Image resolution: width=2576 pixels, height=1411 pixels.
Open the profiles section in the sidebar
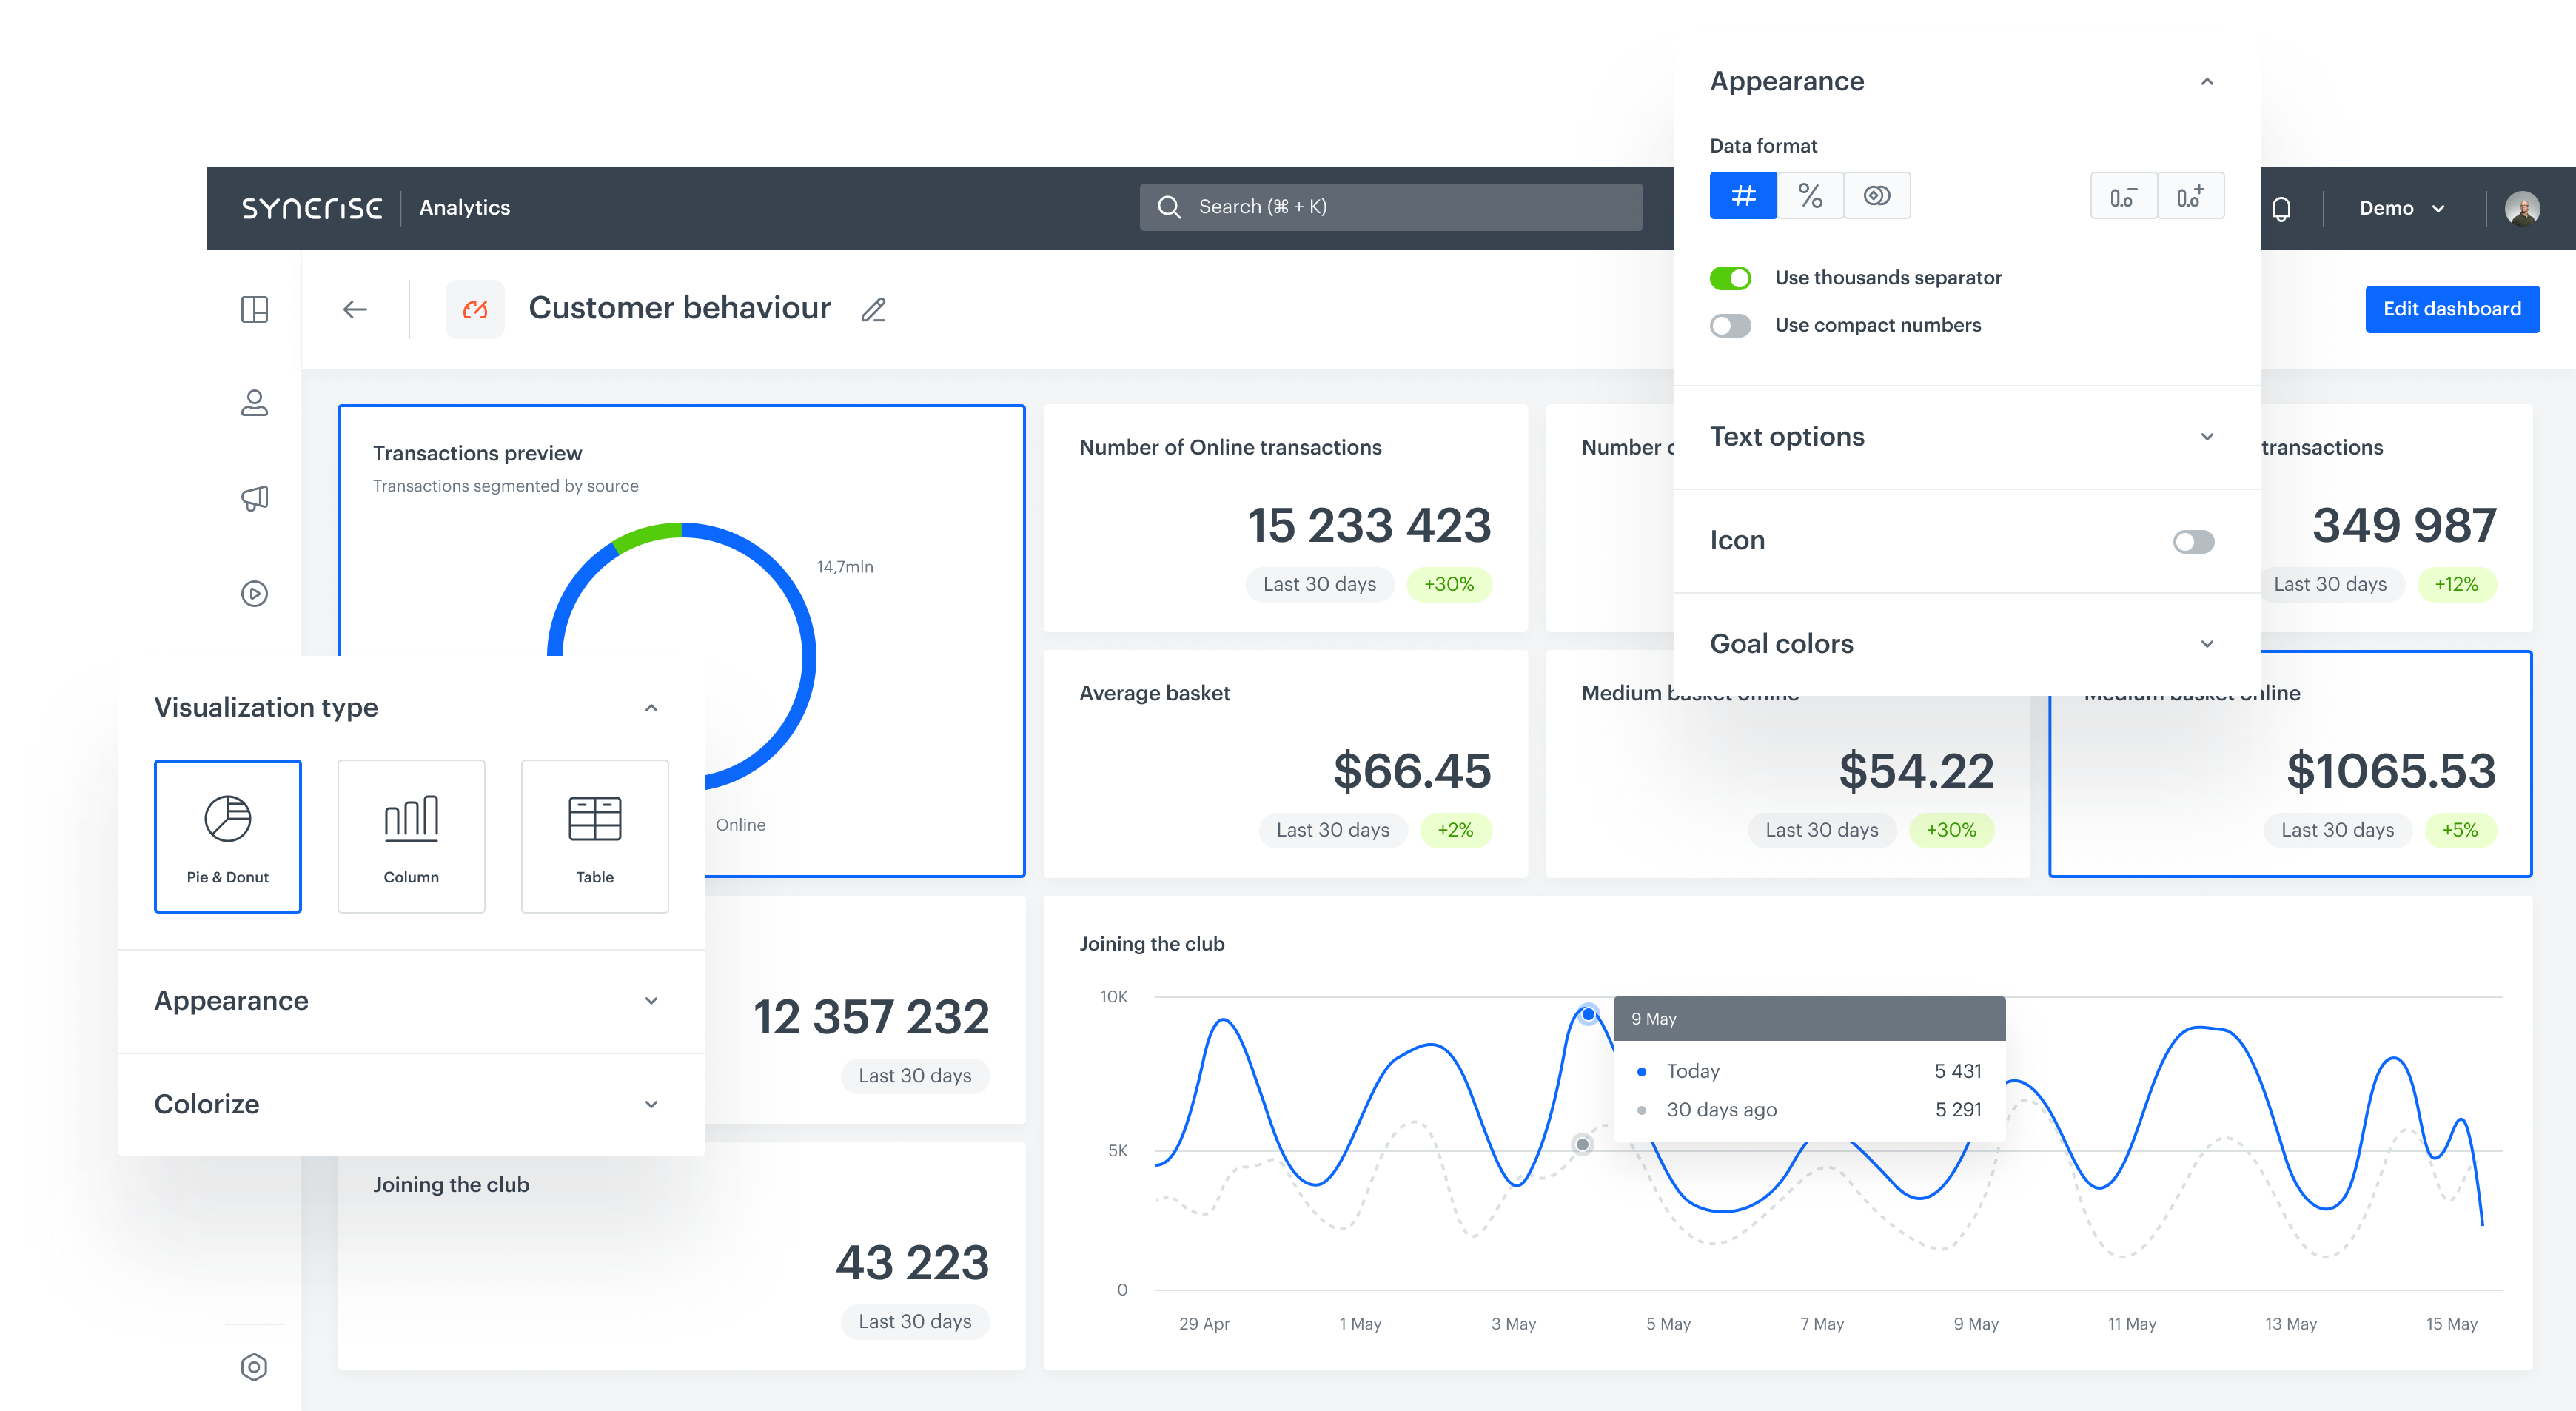(255, 403)
